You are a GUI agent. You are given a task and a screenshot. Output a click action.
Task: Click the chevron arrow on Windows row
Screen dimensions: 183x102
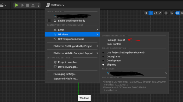point(97,34)
